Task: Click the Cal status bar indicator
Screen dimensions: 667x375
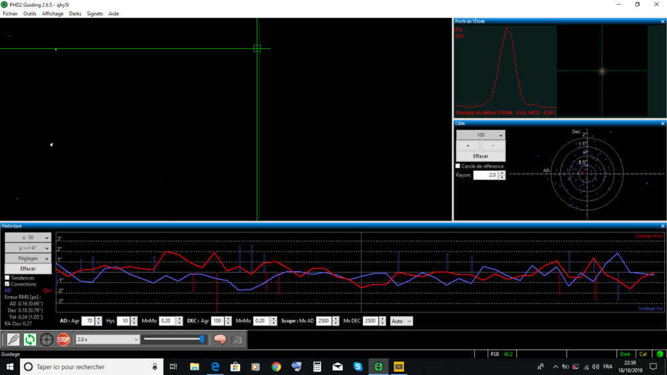Action: click(x=643, y=354)
